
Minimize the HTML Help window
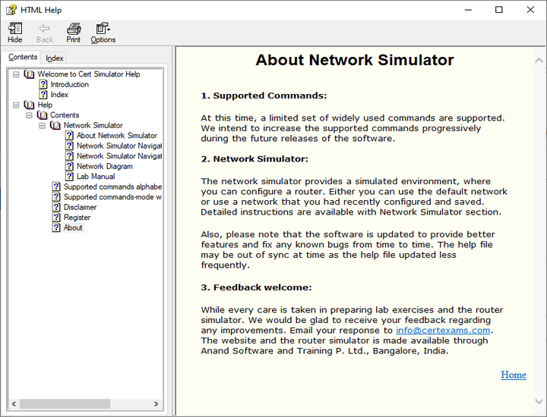coord(468,10)
